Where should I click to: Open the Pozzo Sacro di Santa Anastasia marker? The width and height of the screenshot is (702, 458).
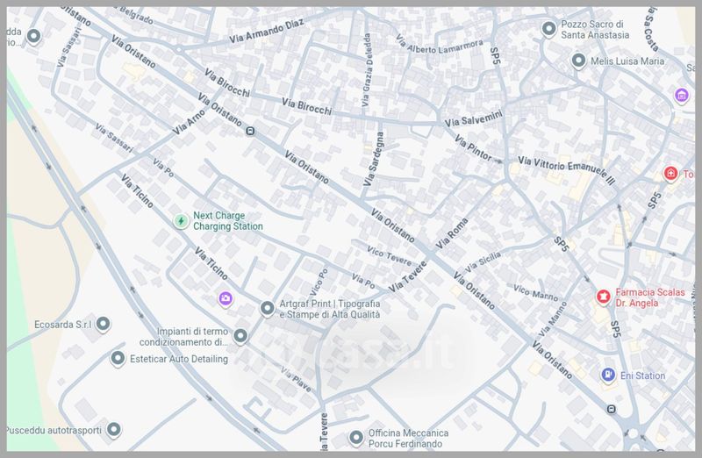point(548,30)
